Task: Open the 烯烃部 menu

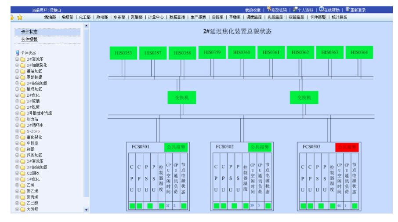Action: coord(67,17)
